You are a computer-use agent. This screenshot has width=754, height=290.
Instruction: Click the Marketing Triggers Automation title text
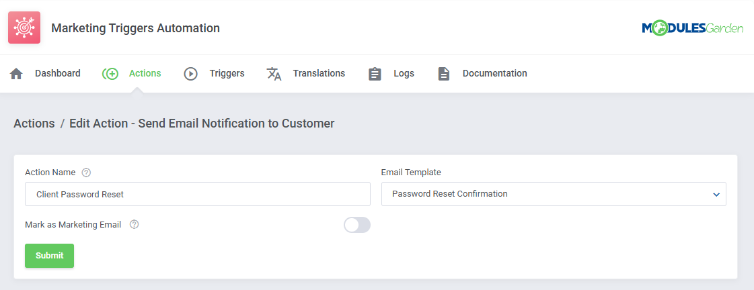[136, 28]
